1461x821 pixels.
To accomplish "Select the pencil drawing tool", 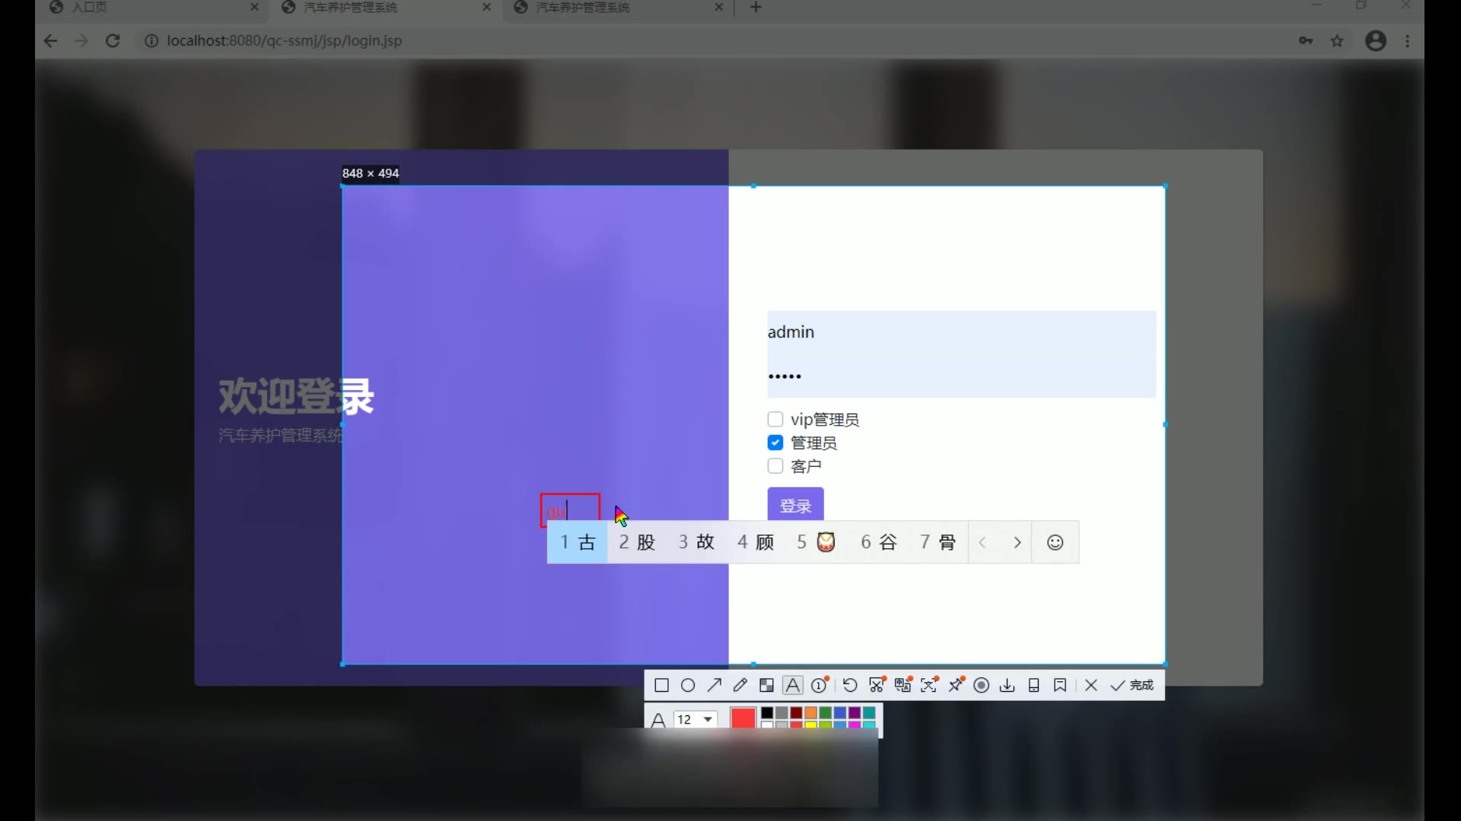I will pos(740,686).
